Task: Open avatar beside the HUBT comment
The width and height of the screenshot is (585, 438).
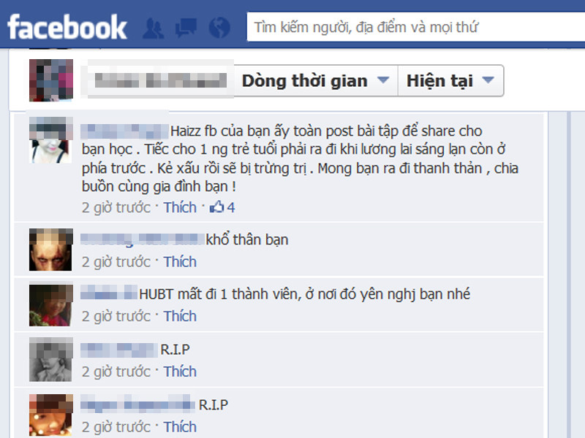Action: pyautogui.click(x=51, y=305)
